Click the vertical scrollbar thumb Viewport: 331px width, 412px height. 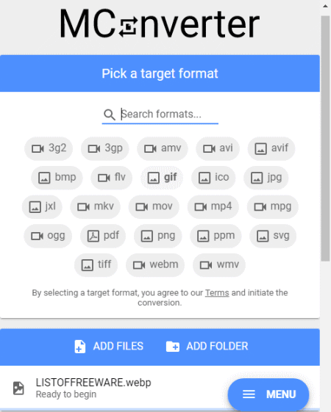[x=325, y=138]
